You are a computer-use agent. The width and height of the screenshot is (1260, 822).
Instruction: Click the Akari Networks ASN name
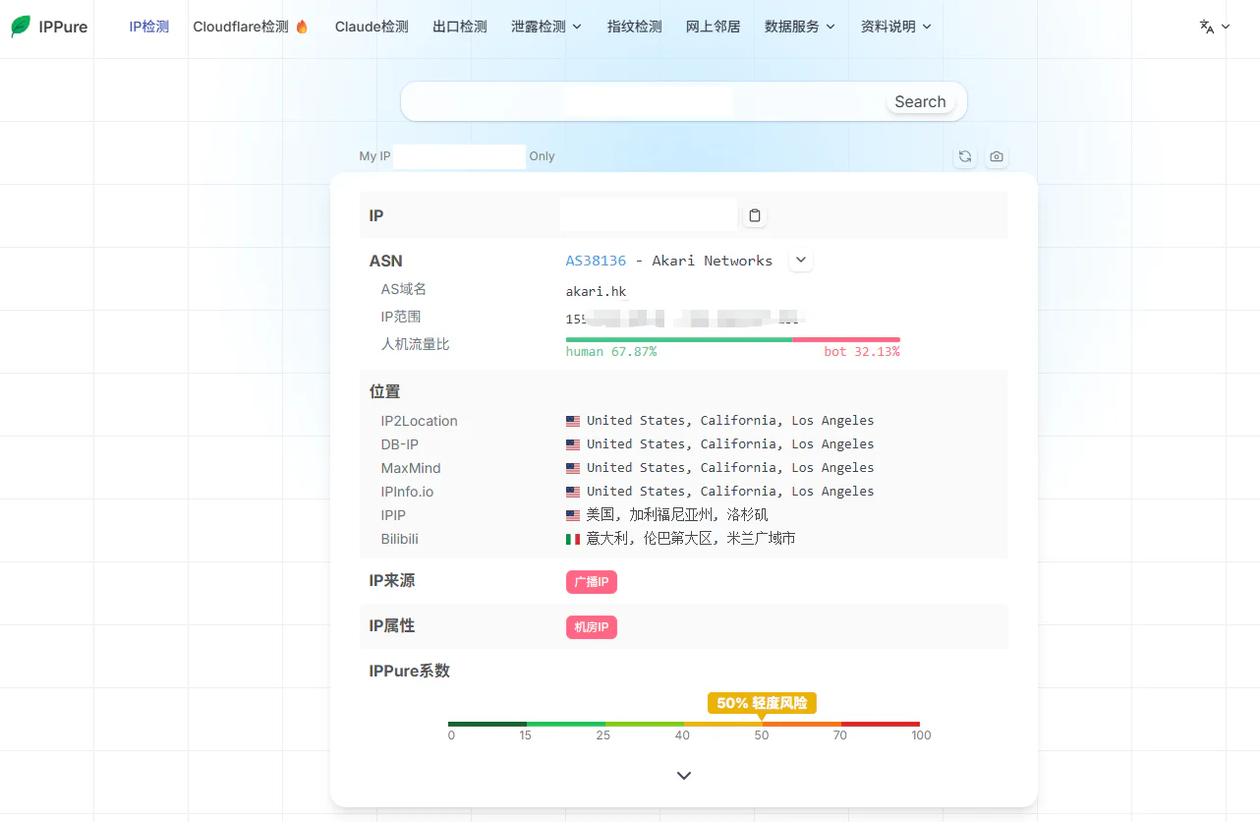coord(713,261)
